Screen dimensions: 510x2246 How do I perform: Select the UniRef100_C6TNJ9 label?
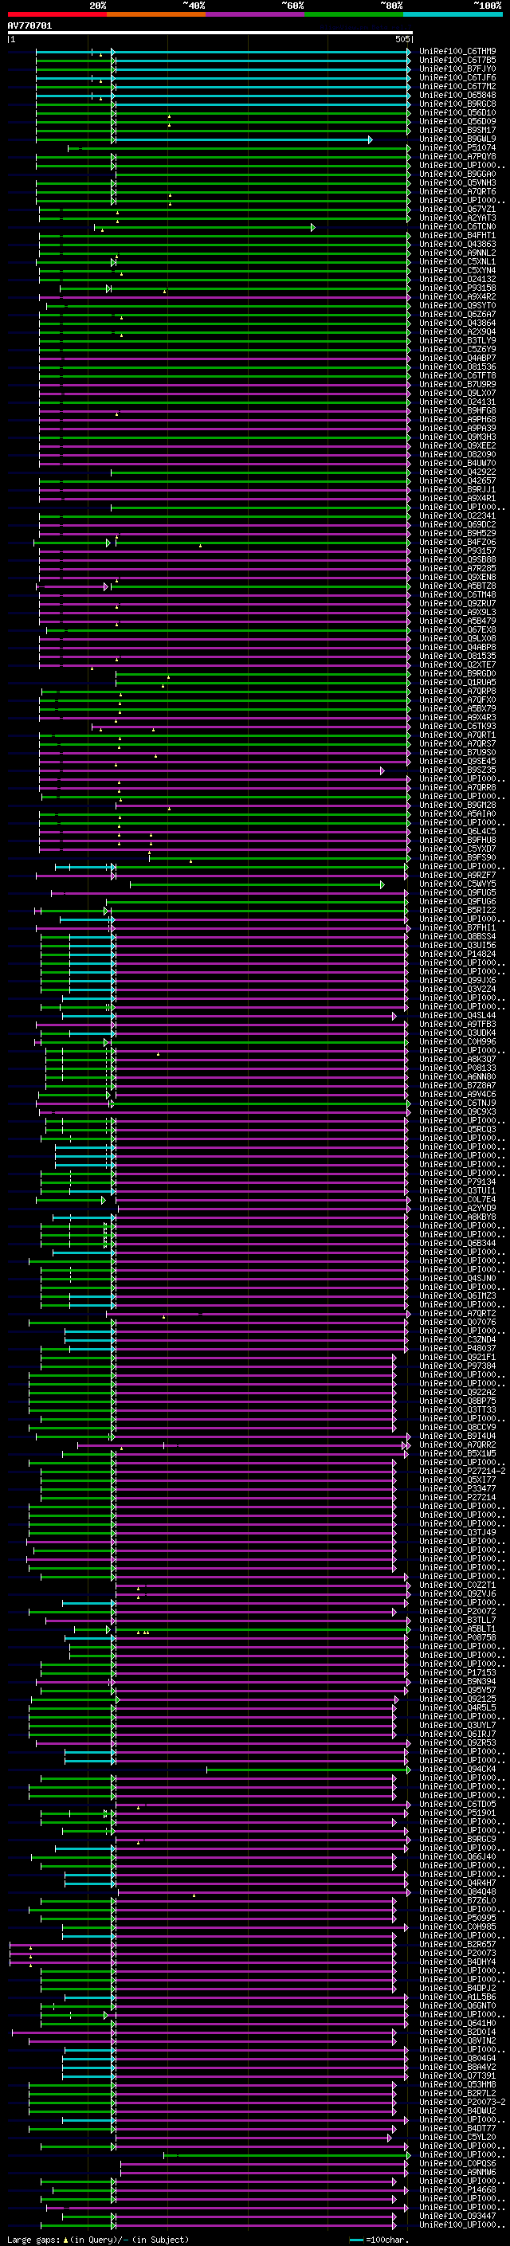(x=457, y=1103)
